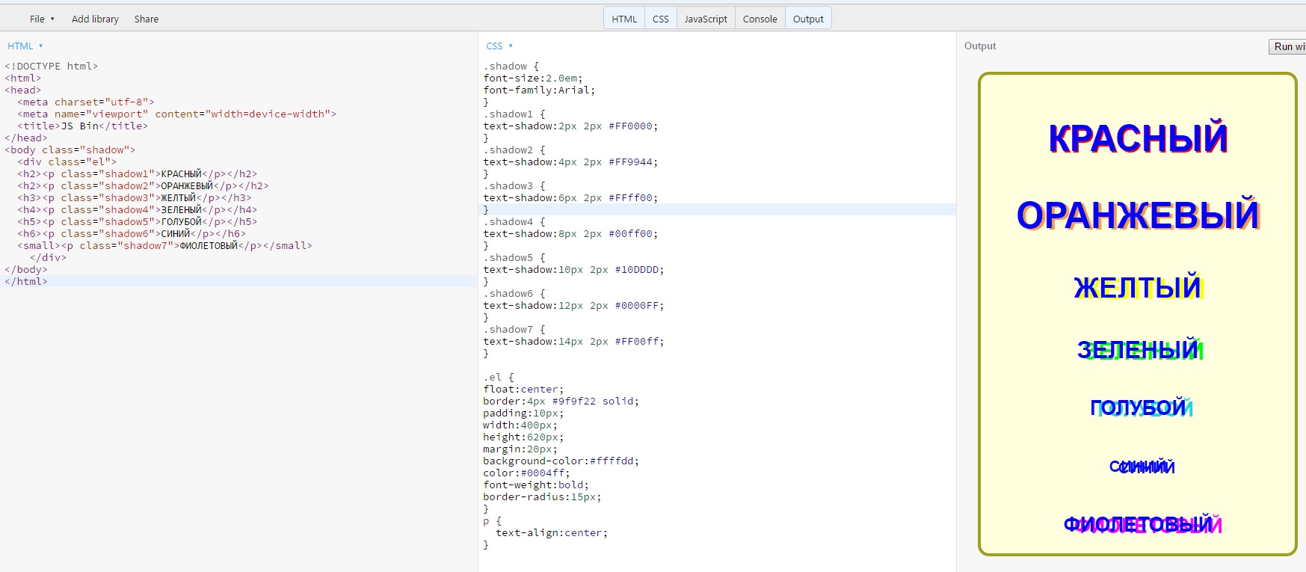Screen dimensions: 1306x572
Task: Open the CSS panel language dropdown
Action: pos(499,46)
